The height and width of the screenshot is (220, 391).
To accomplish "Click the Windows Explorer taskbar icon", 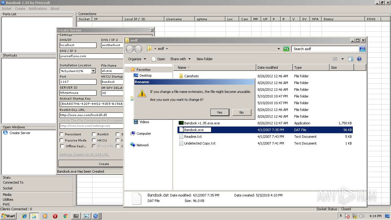I will click(x=34, y=216).
